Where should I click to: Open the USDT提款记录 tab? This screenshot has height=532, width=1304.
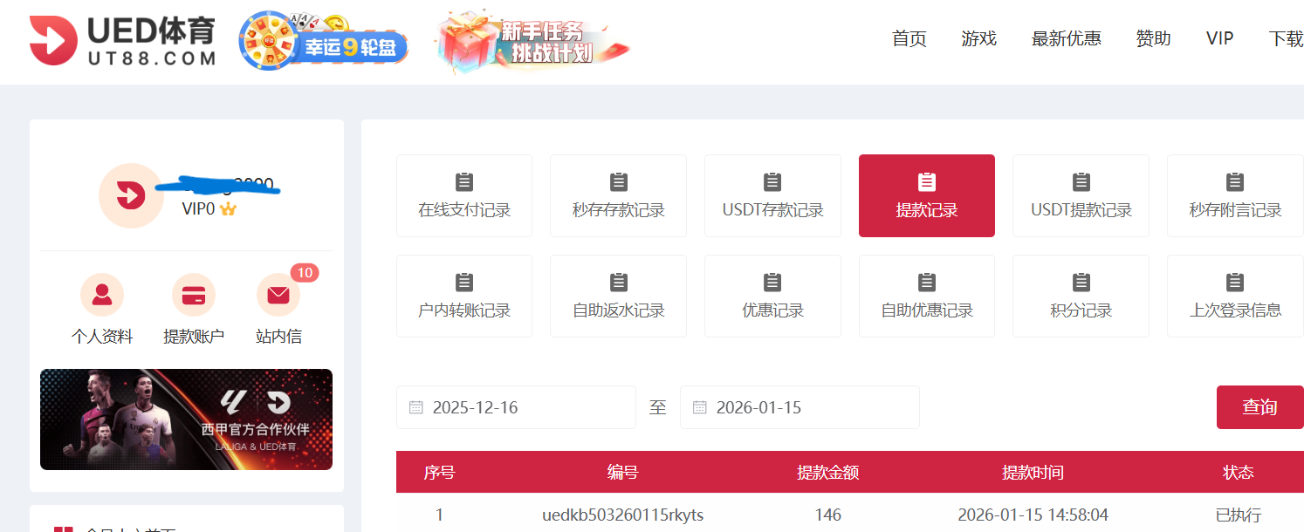tap(1081, 195)
